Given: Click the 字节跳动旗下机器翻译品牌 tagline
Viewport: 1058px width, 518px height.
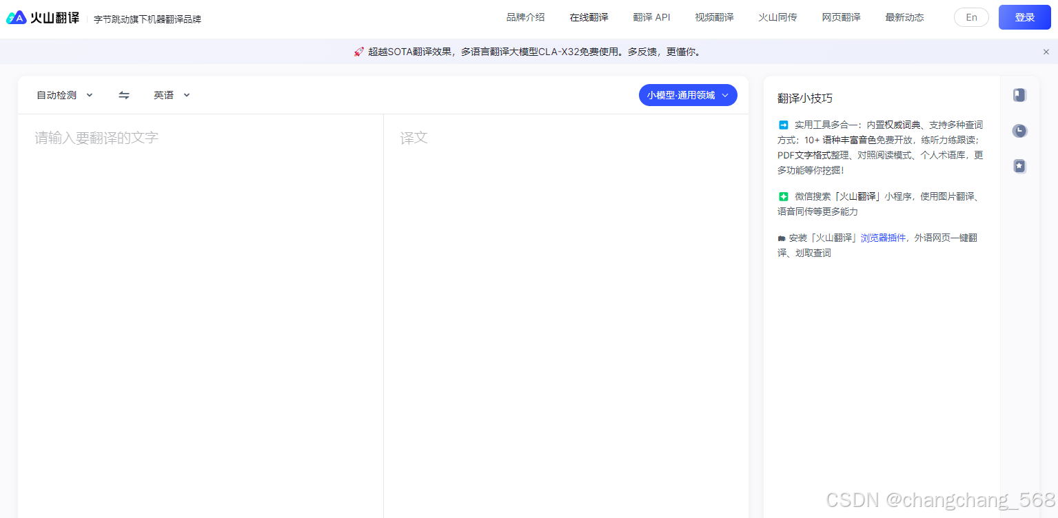Looking at the screenshot, I should [147, 19].
